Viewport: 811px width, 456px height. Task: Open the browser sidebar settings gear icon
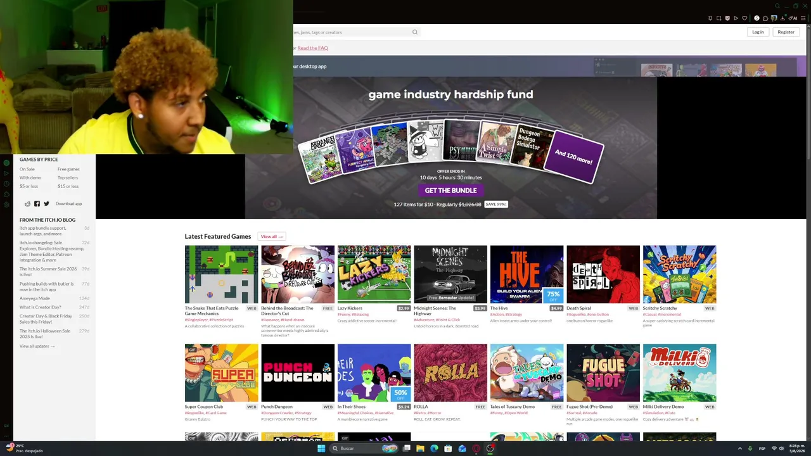6,205
